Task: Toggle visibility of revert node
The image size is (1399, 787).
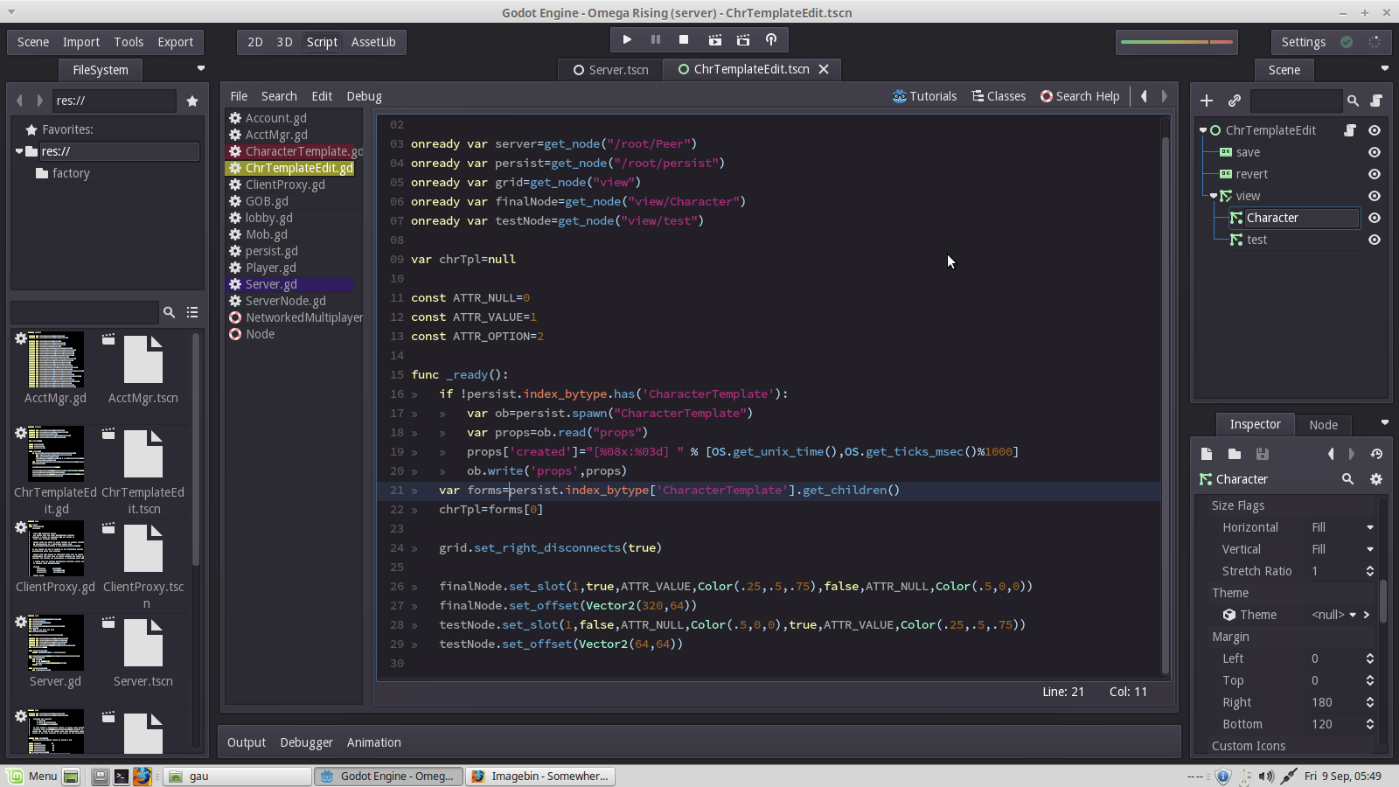Action: pyautogui.click(x=1375, y=174)
